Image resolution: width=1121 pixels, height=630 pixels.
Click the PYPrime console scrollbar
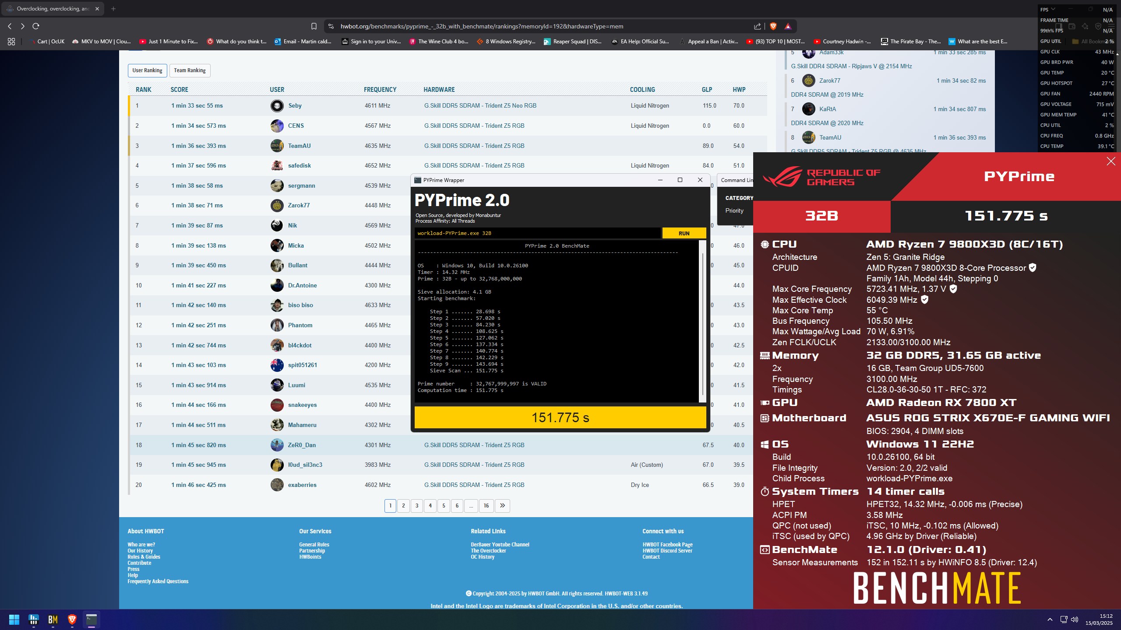pos(702,324)
